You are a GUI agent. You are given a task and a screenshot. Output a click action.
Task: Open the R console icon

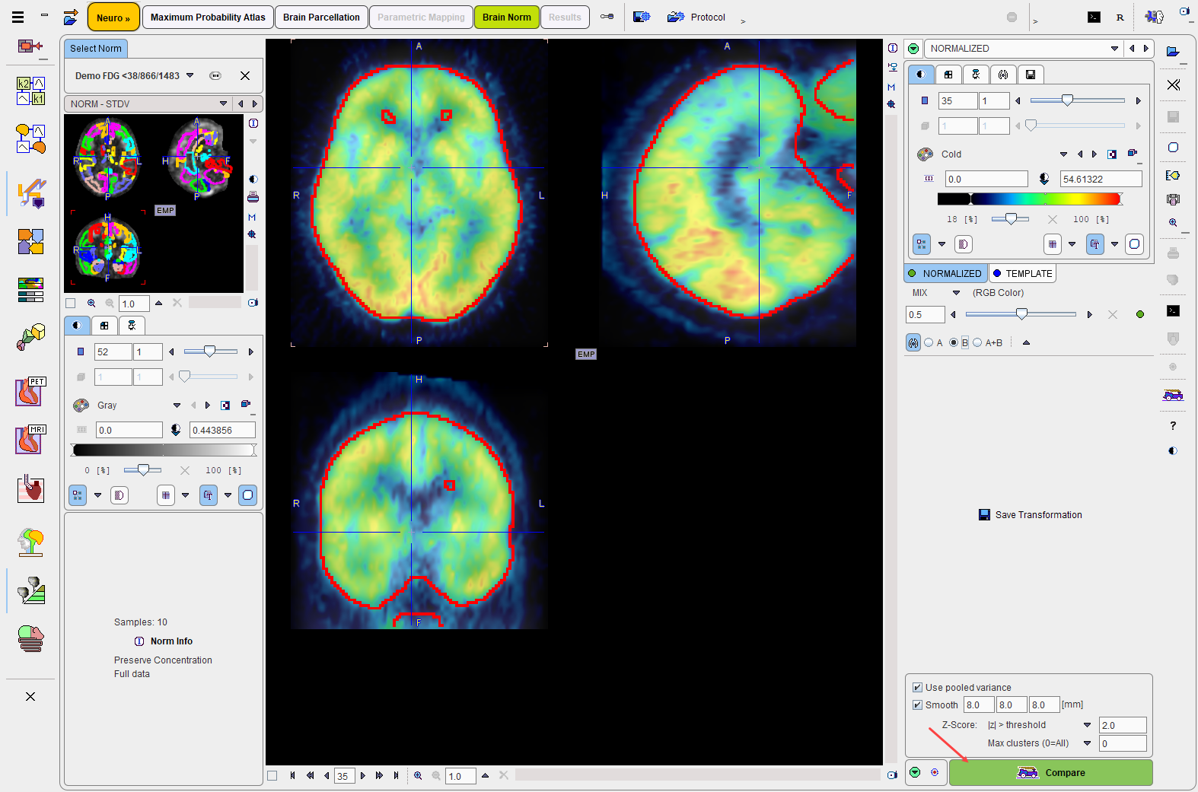pos(1120,17)
